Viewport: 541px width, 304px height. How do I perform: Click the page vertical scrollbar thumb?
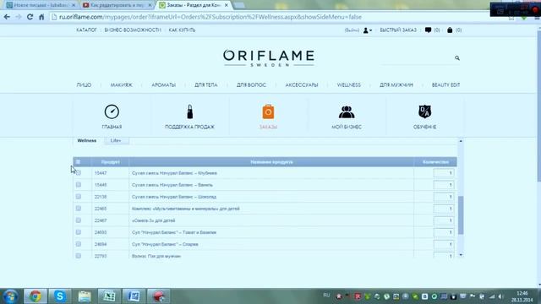(x=538, y=106)
